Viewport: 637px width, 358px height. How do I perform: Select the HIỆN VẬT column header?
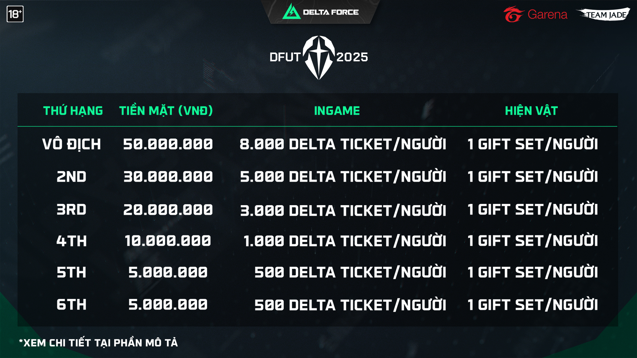tap(531, 111)
